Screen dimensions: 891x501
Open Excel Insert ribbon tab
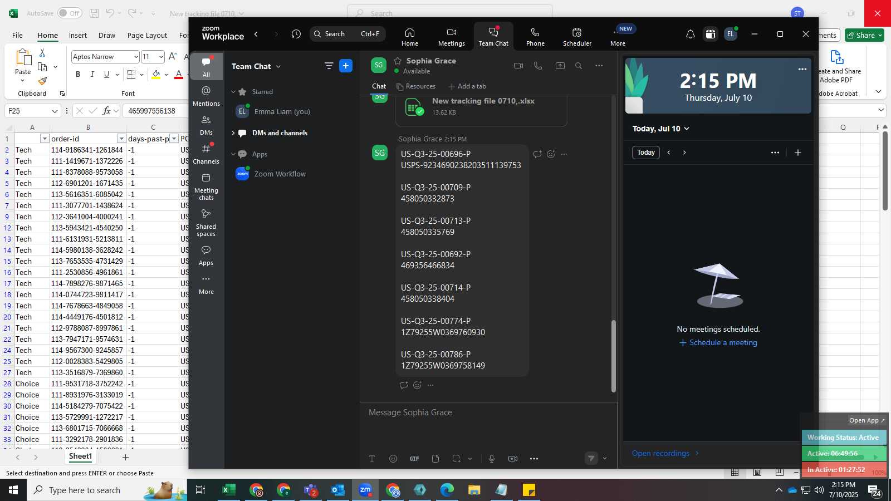click(x=78, y=35)
